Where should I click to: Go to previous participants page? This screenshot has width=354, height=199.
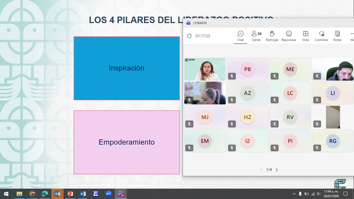click(261, 170)
